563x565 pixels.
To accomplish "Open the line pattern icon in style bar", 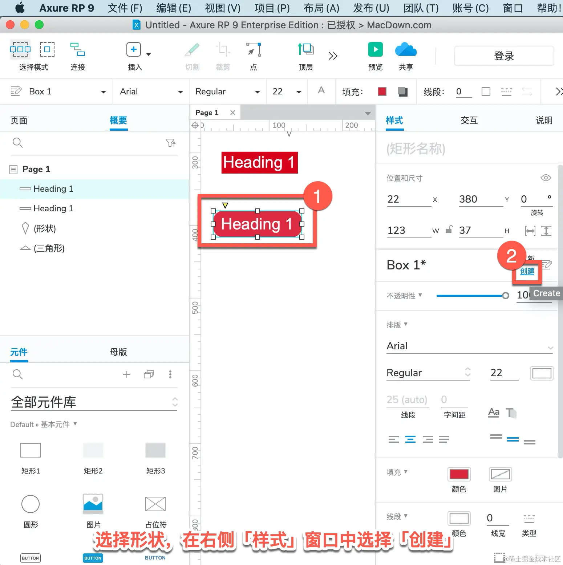I will coord(506,92).
